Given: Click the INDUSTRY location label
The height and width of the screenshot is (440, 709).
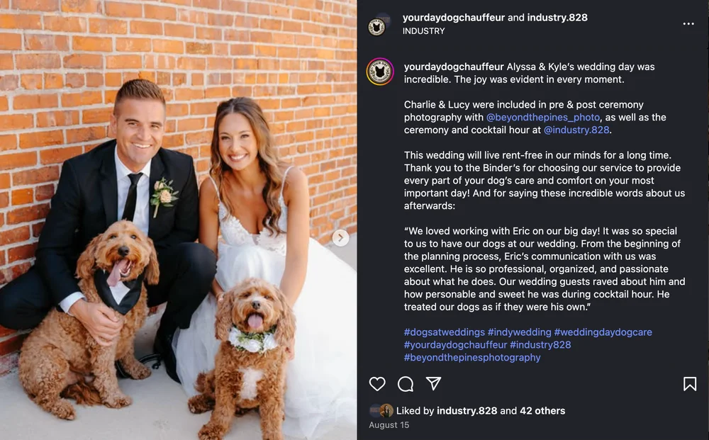Looking at the screenshot, I should [424, 31].
